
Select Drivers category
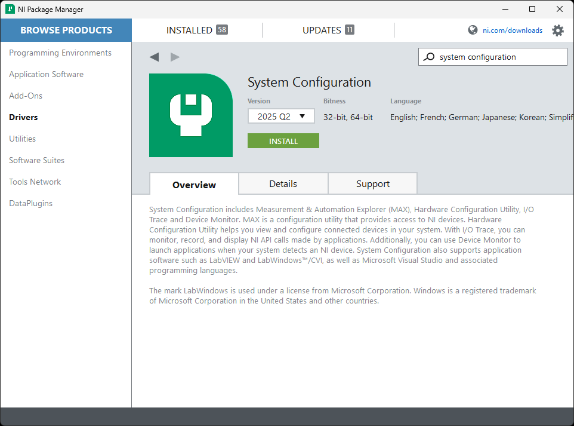[23, 117]
